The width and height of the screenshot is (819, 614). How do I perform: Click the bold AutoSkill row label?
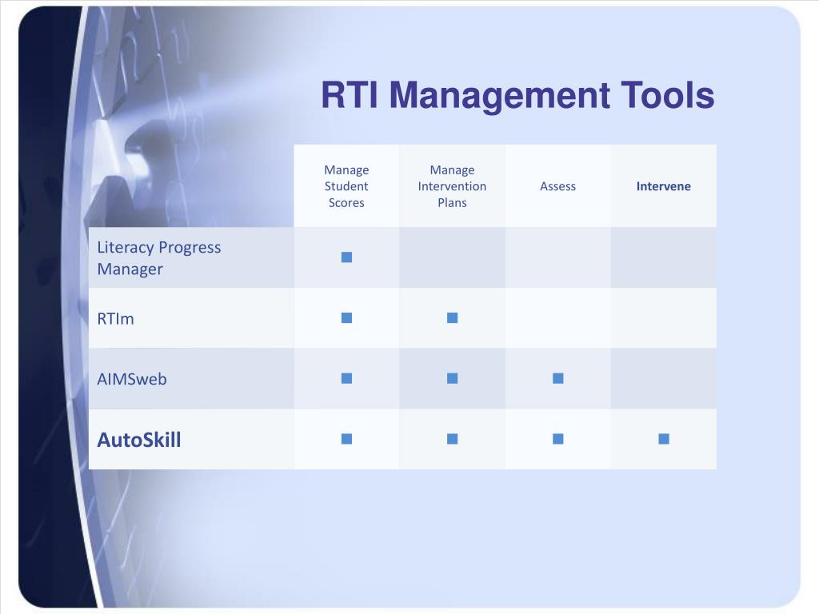tap(139, 440)
